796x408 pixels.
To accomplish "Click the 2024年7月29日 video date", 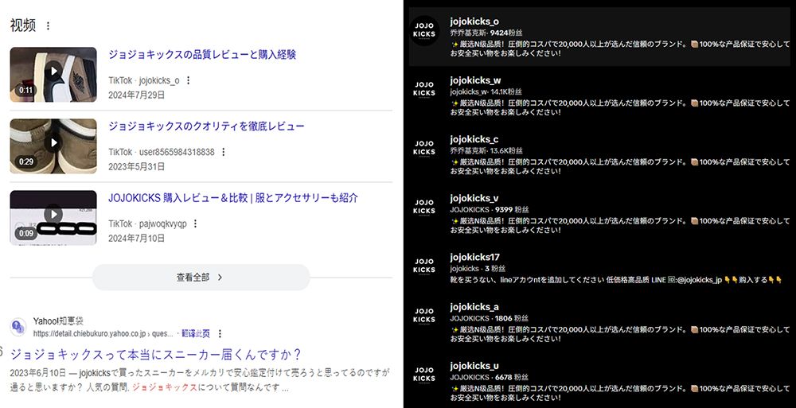I will (137, 95).
